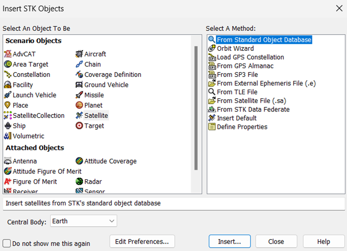This screenshot has width=347, height=251.
Task: Open the Help button
Action: point(323,241)
